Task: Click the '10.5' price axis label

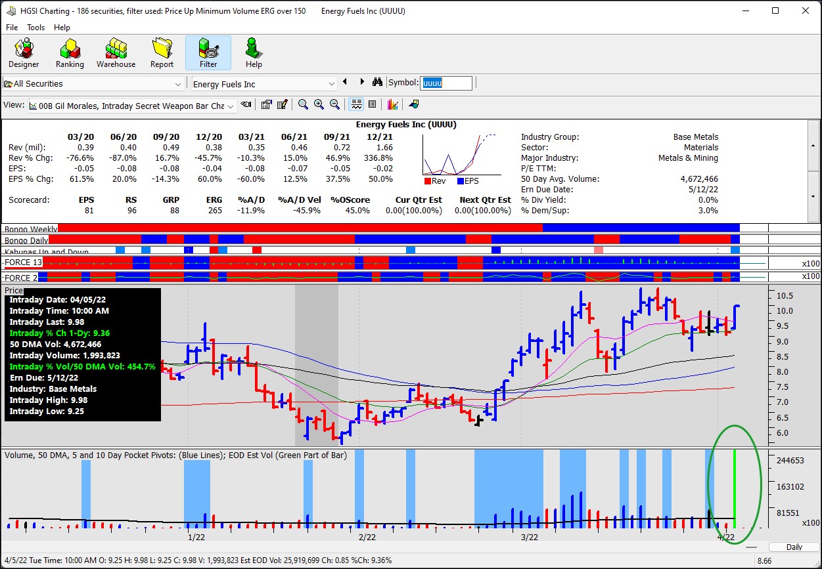Action: pyautogui.click(x=785, y=295)
